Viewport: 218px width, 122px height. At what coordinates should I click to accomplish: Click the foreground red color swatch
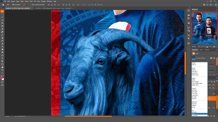click(2, 78)
